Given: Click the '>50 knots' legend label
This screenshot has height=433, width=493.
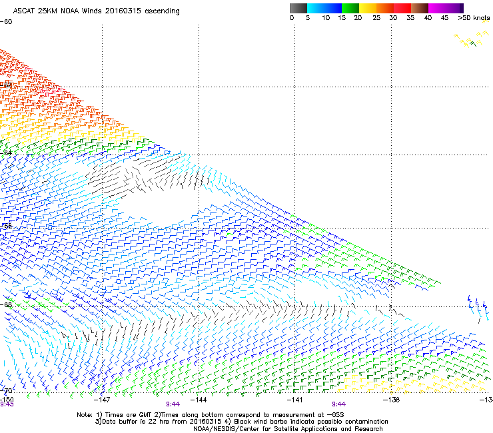Looking at the screenshot, I should (474, 18).
